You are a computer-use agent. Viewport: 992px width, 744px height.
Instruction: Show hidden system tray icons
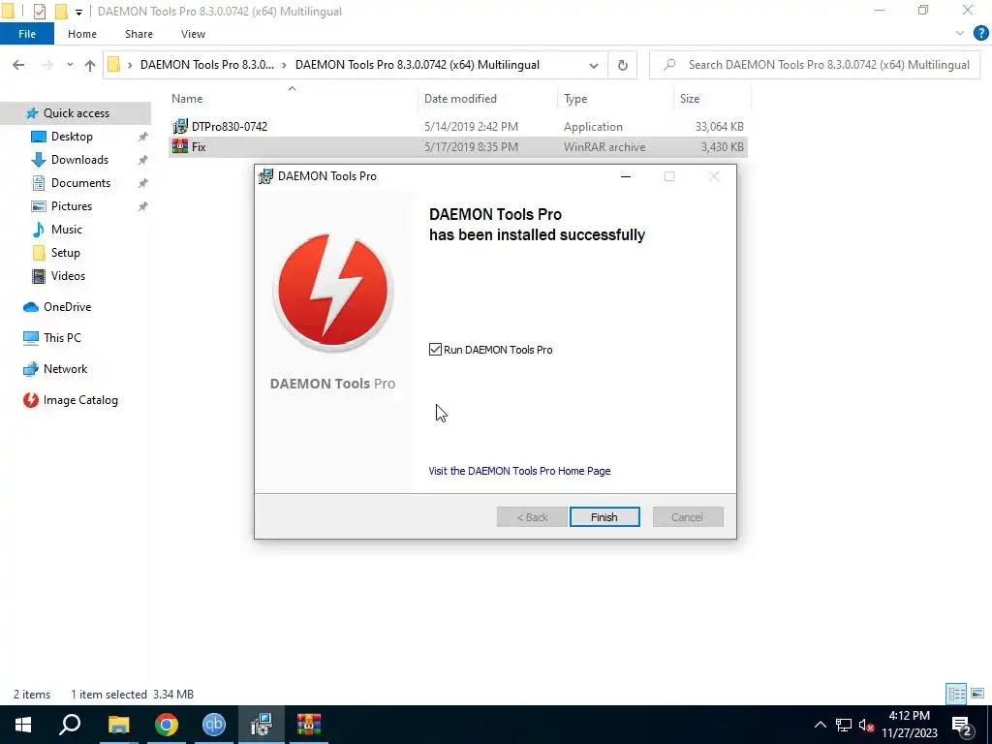tap(820, 725)
